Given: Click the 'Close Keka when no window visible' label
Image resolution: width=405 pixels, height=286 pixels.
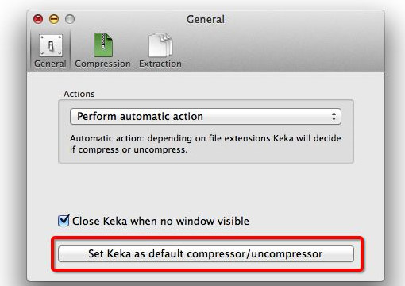Looking at the screenshot, I should point(160,221).
